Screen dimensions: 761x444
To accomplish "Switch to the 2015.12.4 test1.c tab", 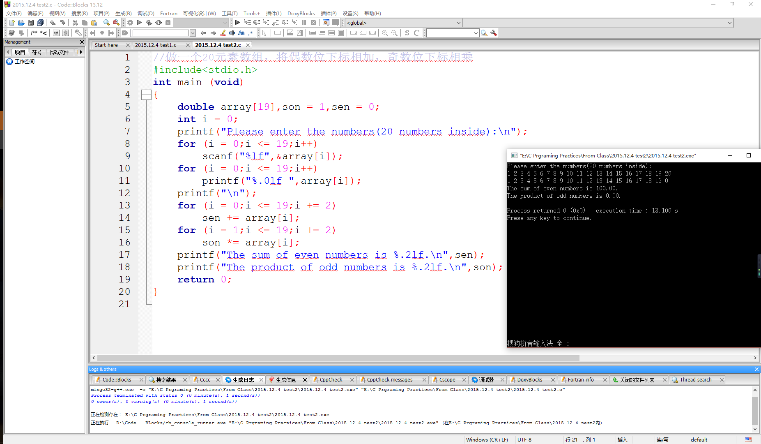I will [x=156, y=45].
